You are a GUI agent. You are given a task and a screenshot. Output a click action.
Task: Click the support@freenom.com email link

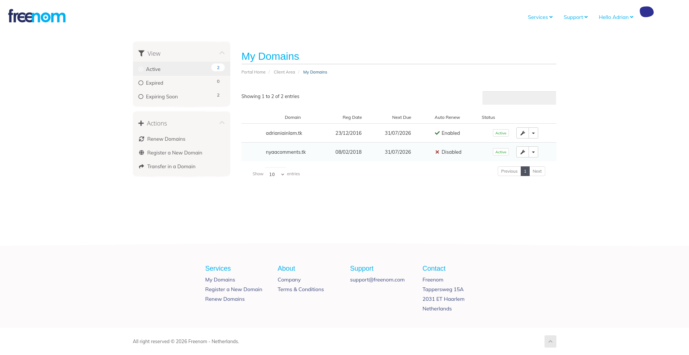pyautogui.click(x=377, y=280)
